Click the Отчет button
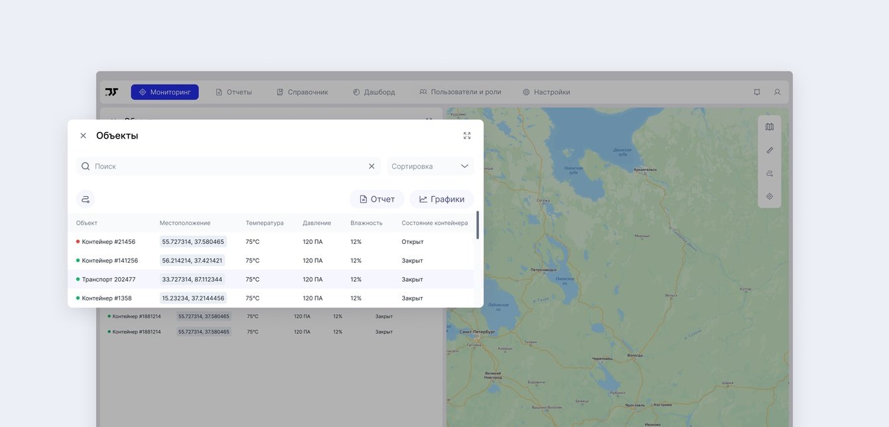889x427 pixels. [x=377, y=199]
